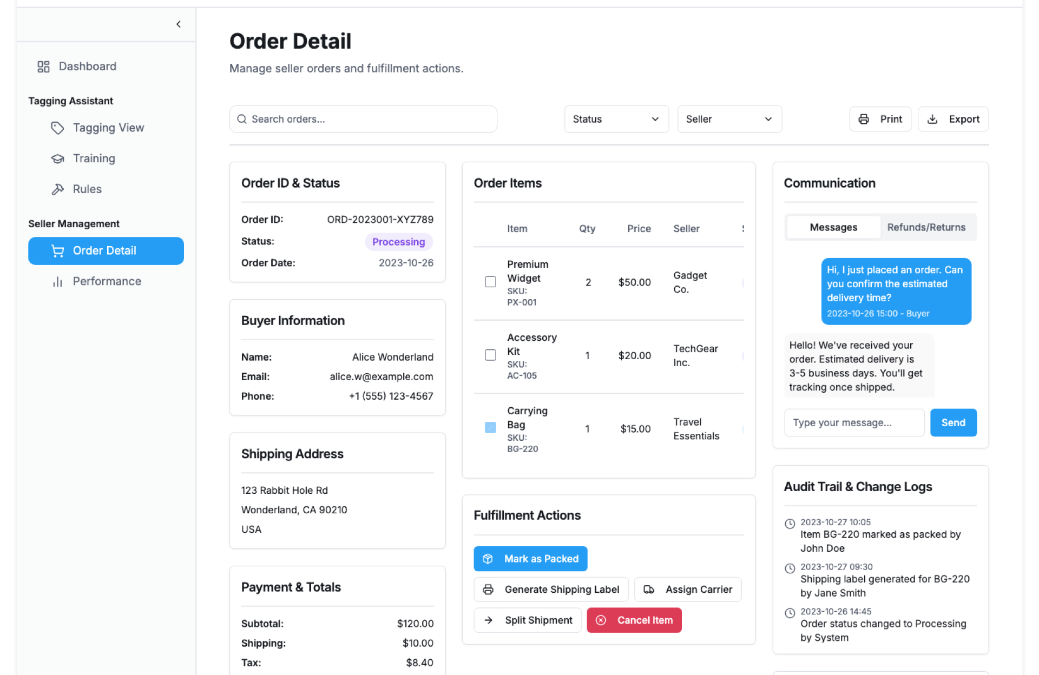Expand the Seller filter dropdown
This screenshot has height=675, width=1039.
[x=729, y=119]
